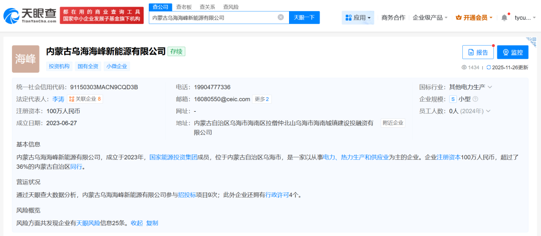Open the 开通会员 dropdown
Screen dimensions: 541x236
(474, 18)
